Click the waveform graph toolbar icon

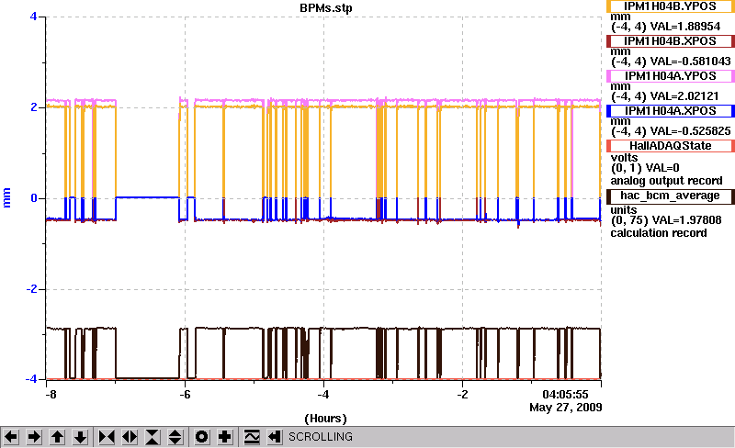pyautogui.click(x=252, y=437)
